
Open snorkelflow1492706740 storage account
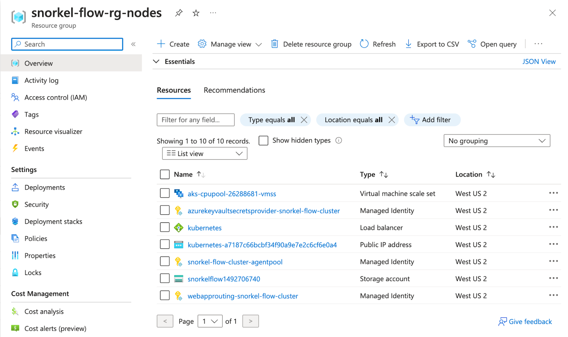(x=224, y=279)
